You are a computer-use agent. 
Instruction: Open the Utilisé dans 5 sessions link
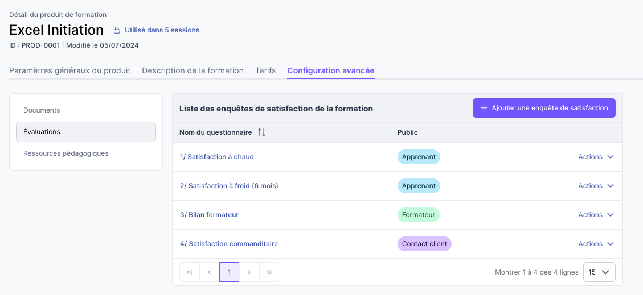pyautogui.click(x=162, y=30)
